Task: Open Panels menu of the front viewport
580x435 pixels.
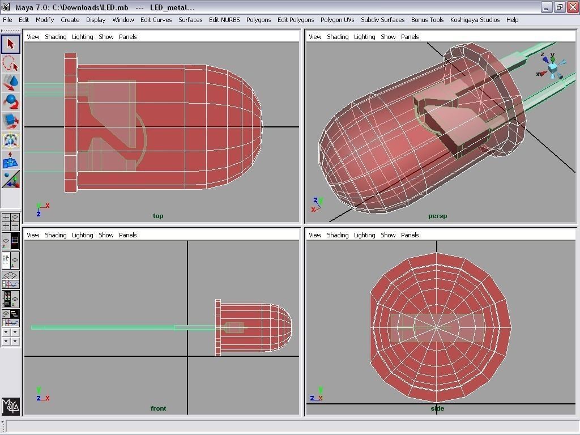Action: click(x=128, y=235)
